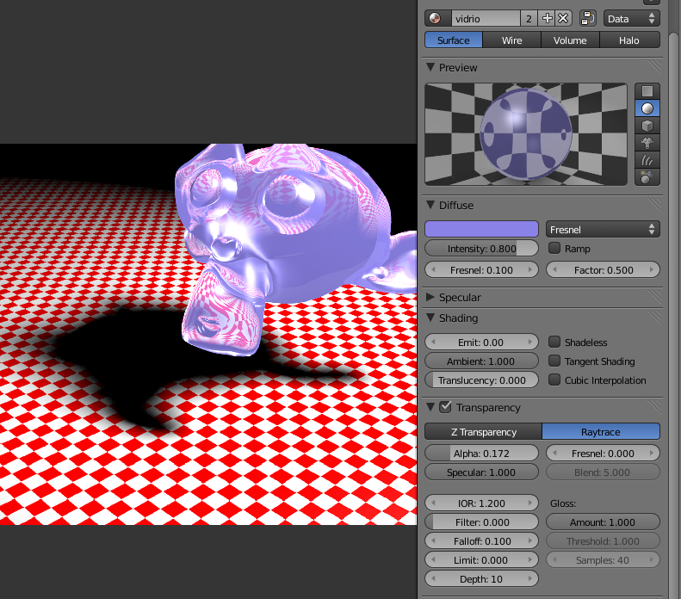Switch to Halo material type
The width and height of the screenshot is (681, 599).
pyautogui.click(x=629, y=40)
